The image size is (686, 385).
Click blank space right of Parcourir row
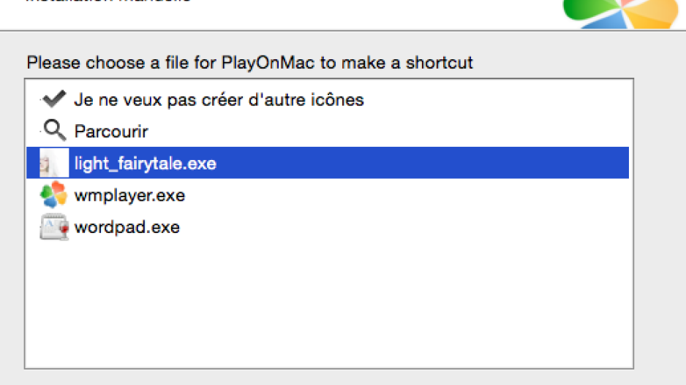pyautogui.click(x=388, y=131)
